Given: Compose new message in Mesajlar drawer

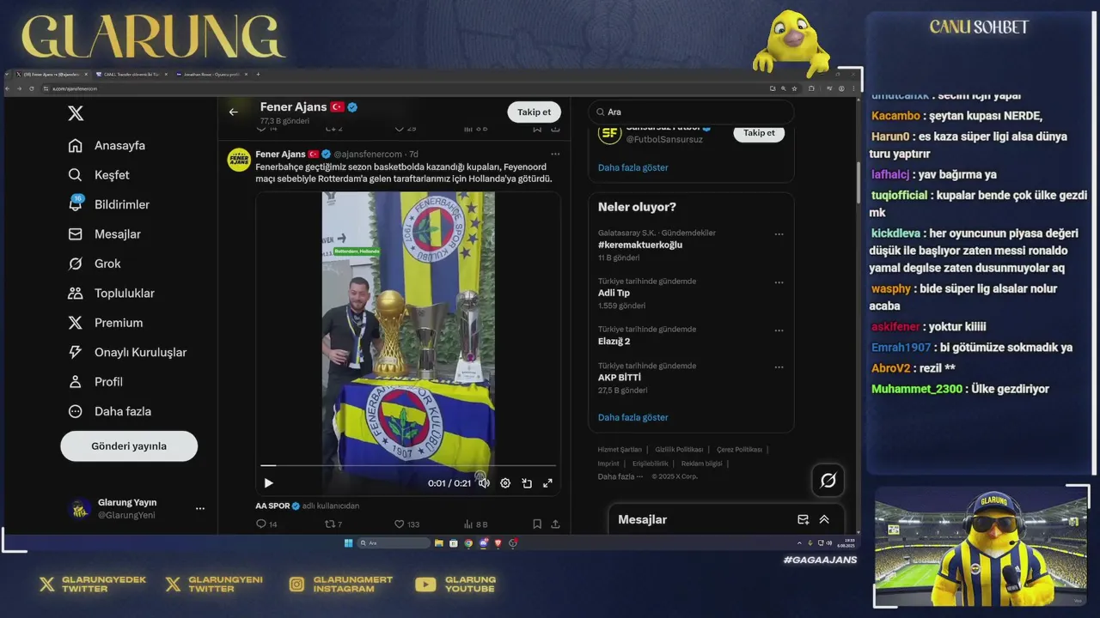Looking at the screenshot, I should click(x=803, y=519).
